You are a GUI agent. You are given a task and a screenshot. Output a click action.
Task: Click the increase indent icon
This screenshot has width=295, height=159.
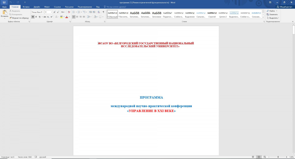94,12
